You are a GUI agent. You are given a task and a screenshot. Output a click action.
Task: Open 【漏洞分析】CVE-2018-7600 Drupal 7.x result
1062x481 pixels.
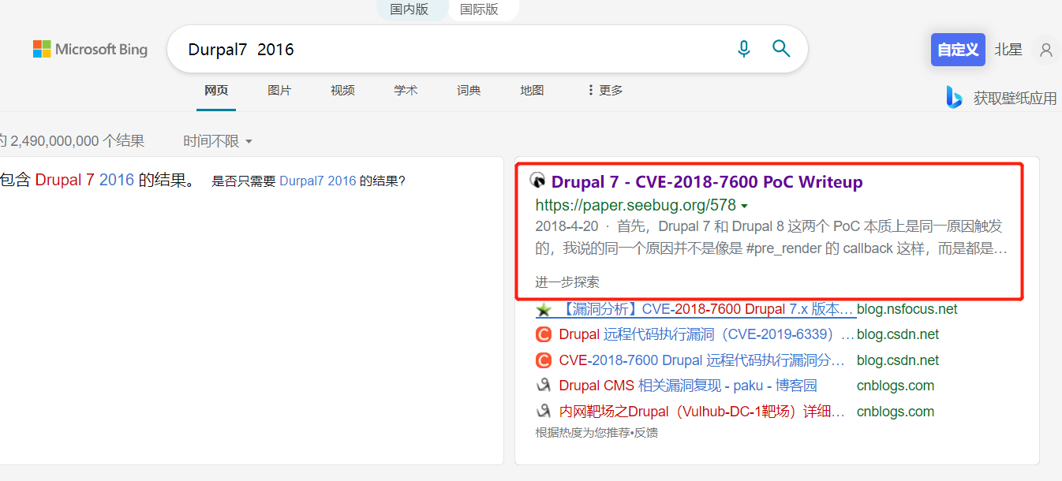[707, 309]
